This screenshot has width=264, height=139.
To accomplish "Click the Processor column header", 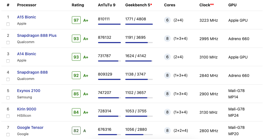I will [x=27, y=5].
